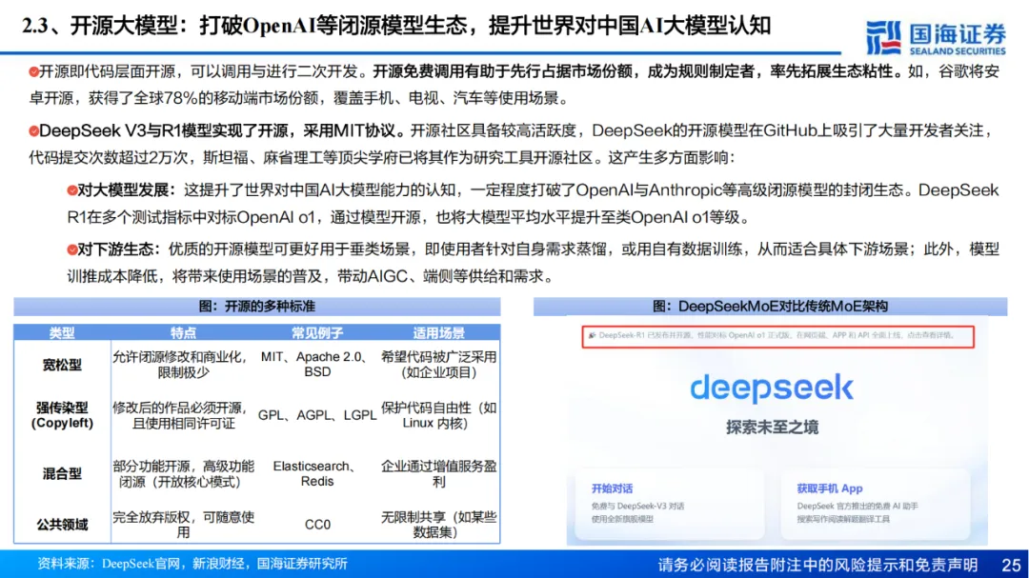The height and width of the screenshot is (578, 1029).
Task: Click the page number 25
Action: 1011,565
